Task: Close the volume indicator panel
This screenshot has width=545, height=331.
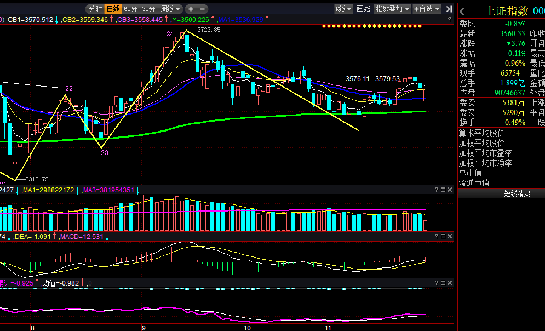Action: (450, 190)
